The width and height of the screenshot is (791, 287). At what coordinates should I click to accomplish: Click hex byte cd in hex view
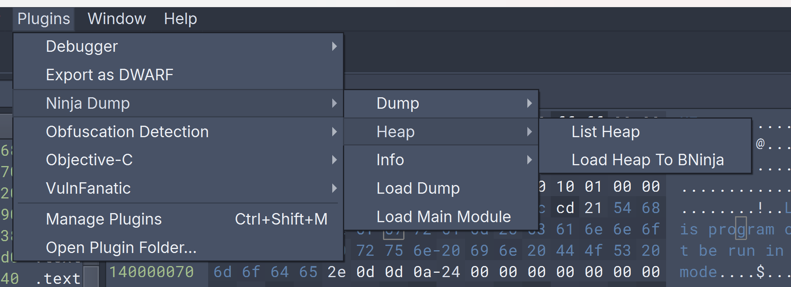[565, 208]
